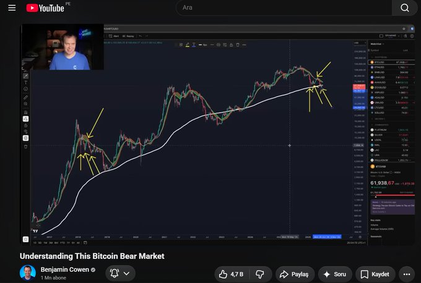
Task: Open Benjamin Cowen's channel avatar
Action: [x=28, y=273]
